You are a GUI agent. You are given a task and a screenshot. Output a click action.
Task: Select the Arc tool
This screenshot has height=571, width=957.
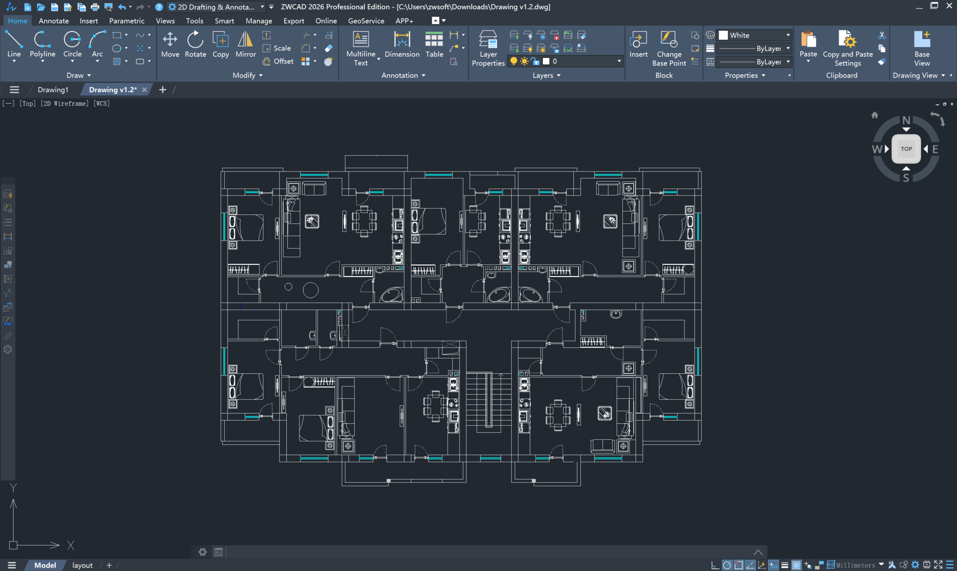[x=97, y=44]
